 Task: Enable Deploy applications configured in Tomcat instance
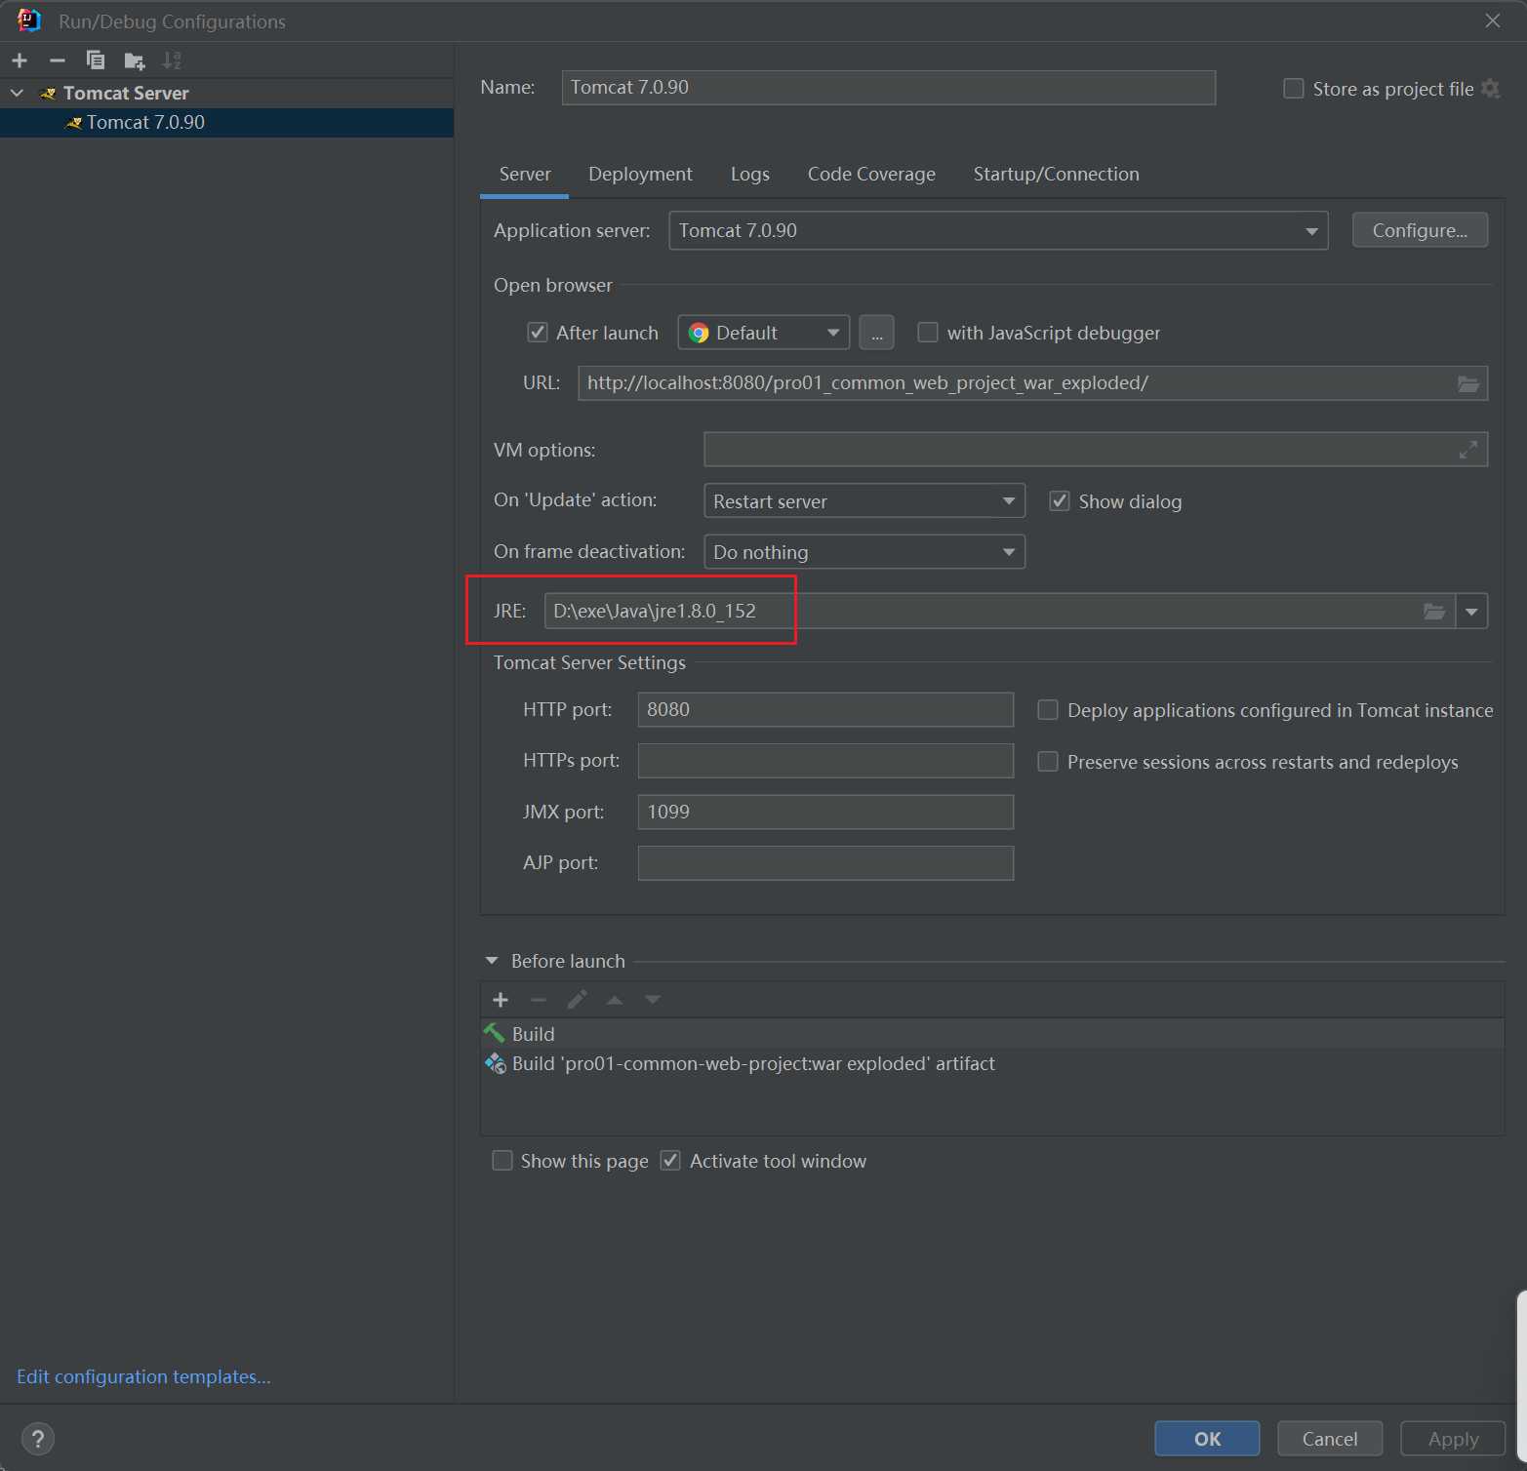pyautogui.click(x=1048, y=710)
